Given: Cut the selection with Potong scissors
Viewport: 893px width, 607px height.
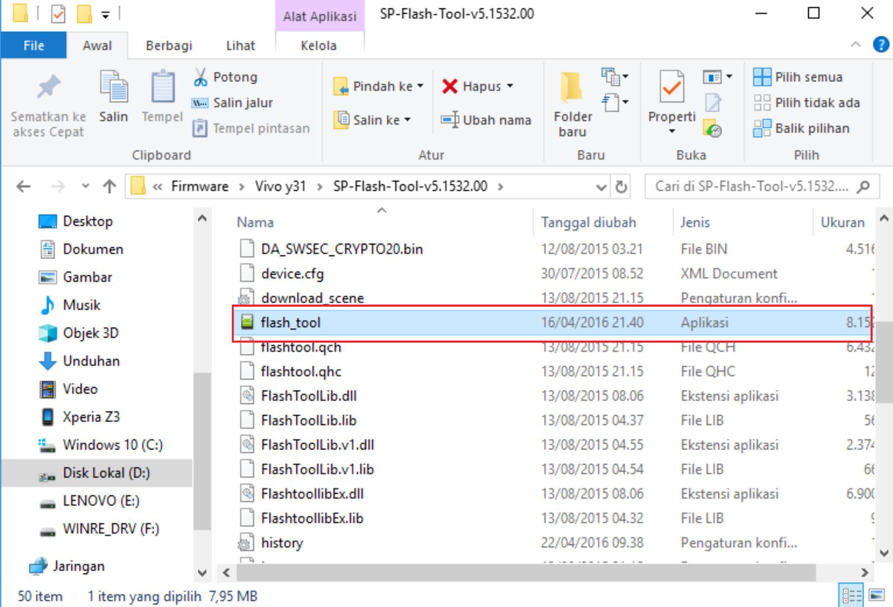Looking at the screenshot, I should 225,77.
